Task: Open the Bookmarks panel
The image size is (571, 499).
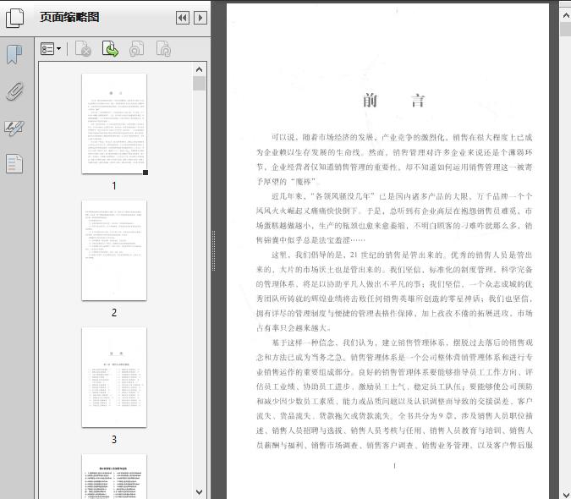Action: pos(14,55)
